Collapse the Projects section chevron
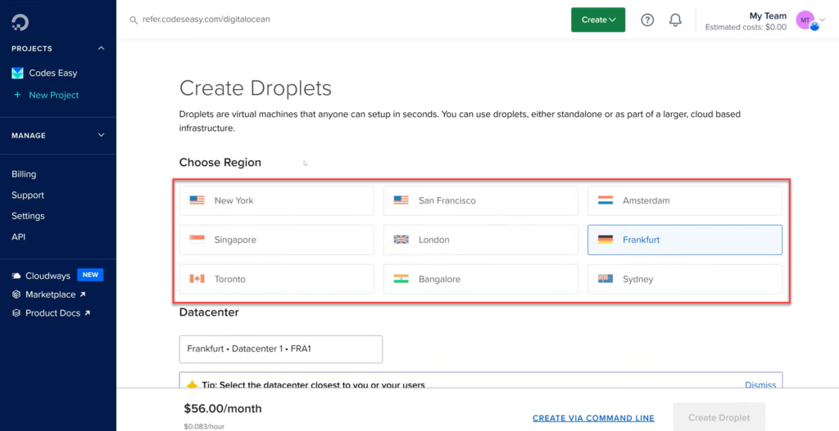The width and height of the screenshot is (839, 431). tap(101, 48)
